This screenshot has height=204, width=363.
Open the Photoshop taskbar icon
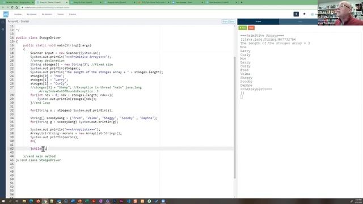point(115,201)
